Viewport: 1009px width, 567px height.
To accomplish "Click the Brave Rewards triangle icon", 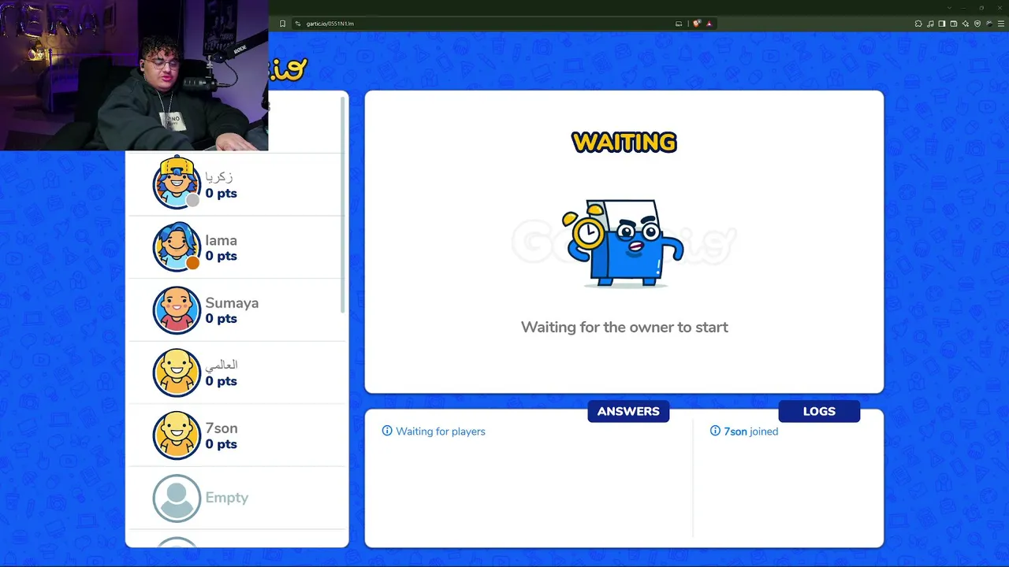I will 709,24.
